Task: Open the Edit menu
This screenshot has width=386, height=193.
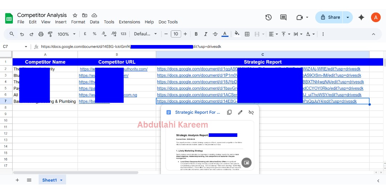Action: pos(33,22)
